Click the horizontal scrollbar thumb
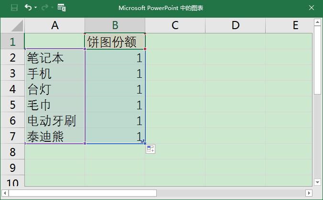The width and height of the screenshot is (323, 200). [x=83, y=193]
